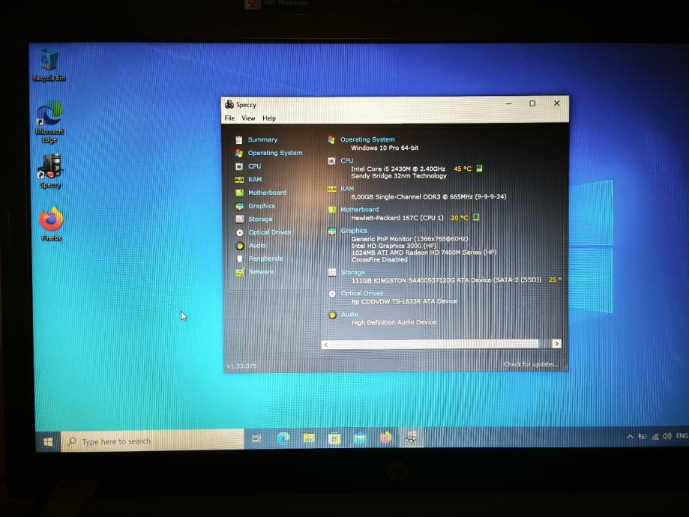689x517 pixels.
Task: Open Audio in the sidebar
Action: coord(257,245)
